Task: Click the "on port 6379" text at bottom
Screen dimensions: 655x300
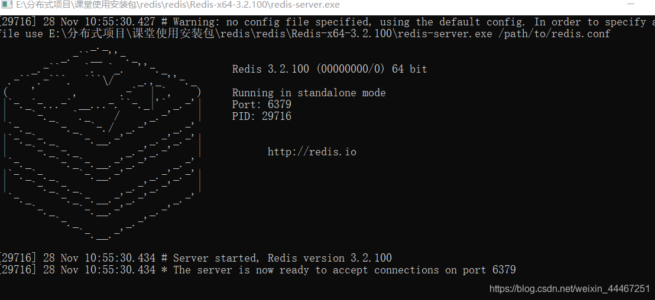Action: [x=481, y=270]
